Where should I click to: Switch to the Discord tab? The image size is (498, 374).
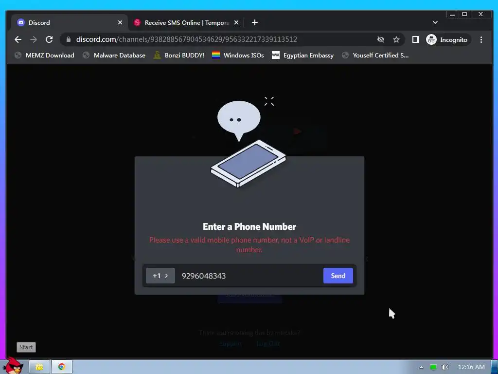pos(69,22)
